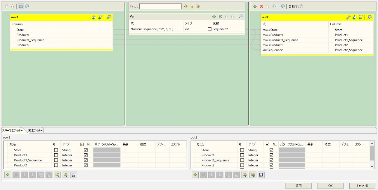Image resolution: width=378 pixels, height=190 pixels.
Task: Select Product2_Sequence column in out2 table
Action: pos(349,50)
